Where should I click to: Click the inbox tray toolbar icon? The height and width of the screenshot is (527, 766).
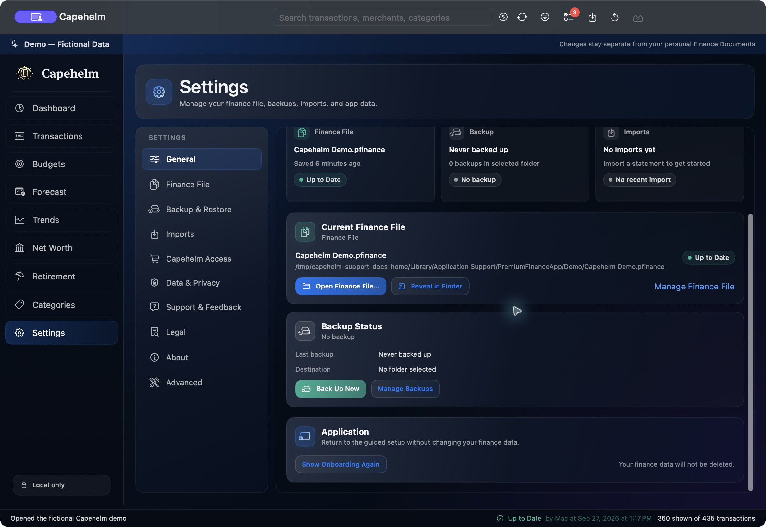point(638,17)
